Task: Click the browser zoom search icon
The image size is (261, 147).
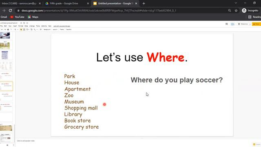Action: click(230, 11)
